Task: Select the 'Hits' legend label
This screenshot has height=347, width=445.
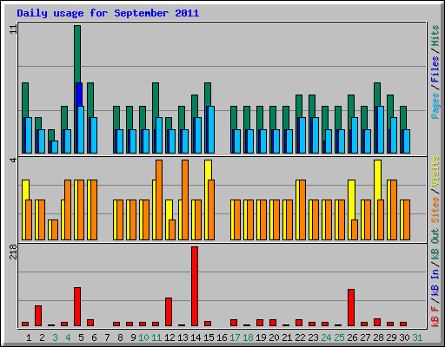Action: point(435,36)
